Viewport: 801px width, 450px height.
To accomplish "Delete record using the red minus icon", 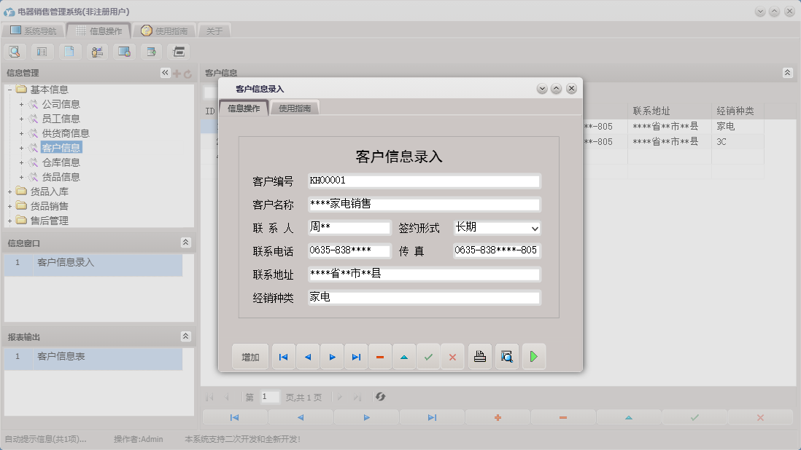I will click(379, 357).
